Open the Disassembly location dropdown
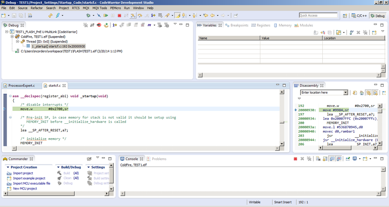389x207 pixels. point(345,93)
